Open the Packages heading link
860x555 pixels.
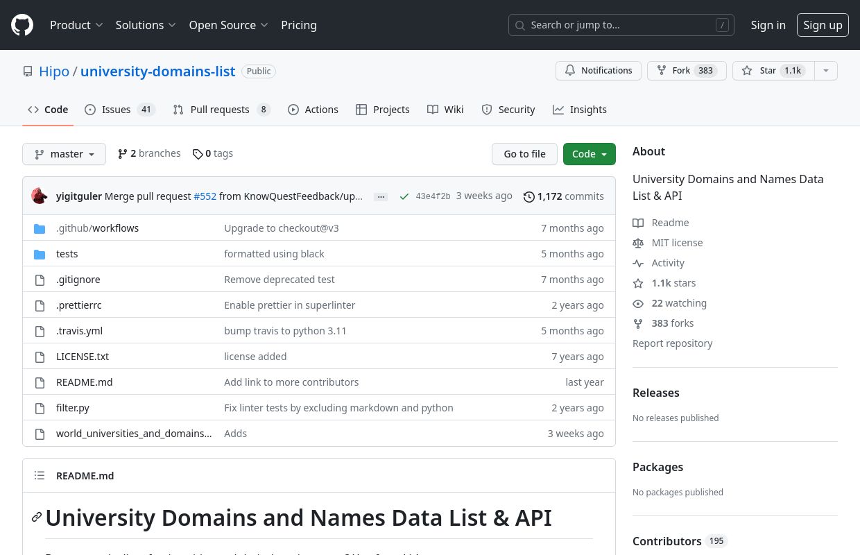click(x=657, y=467)
